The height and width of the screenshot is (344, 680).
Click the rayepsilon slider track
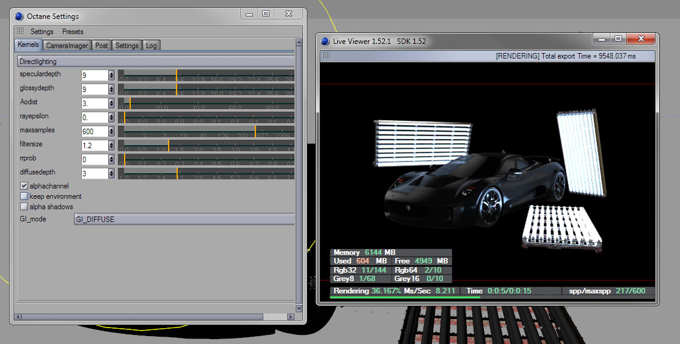click(x=207, y=117)
